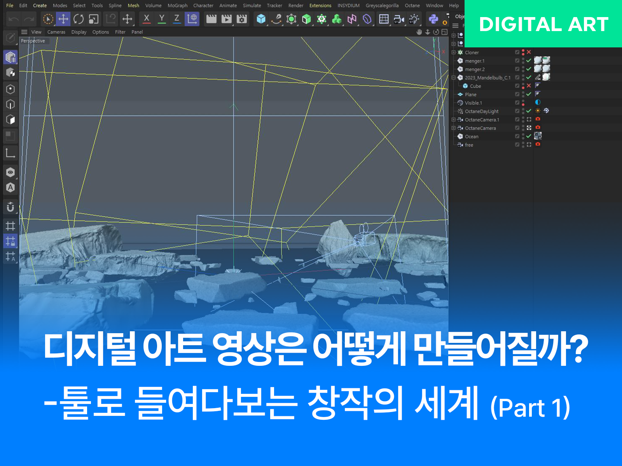Click the Spline Pen tool icon
This screenshot has height=466, width=622.
(276, 19)
